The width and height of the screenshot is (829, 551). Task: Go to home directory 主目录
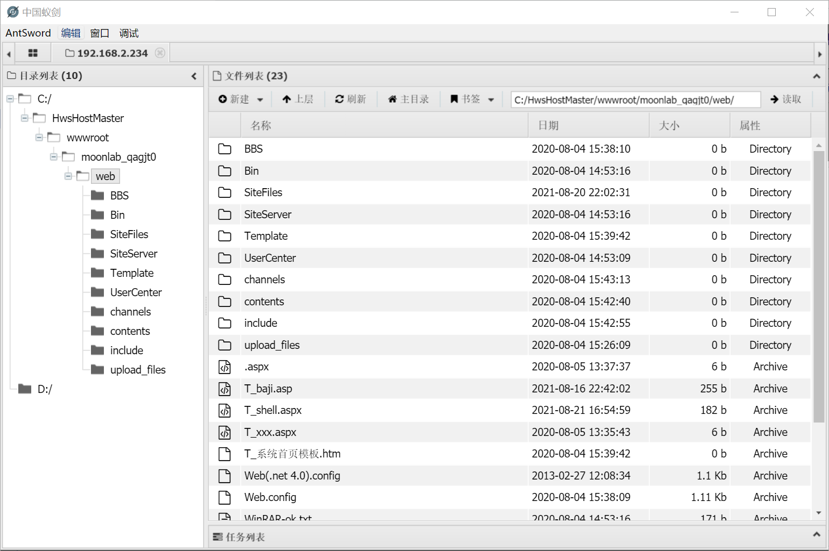[409, 99]
